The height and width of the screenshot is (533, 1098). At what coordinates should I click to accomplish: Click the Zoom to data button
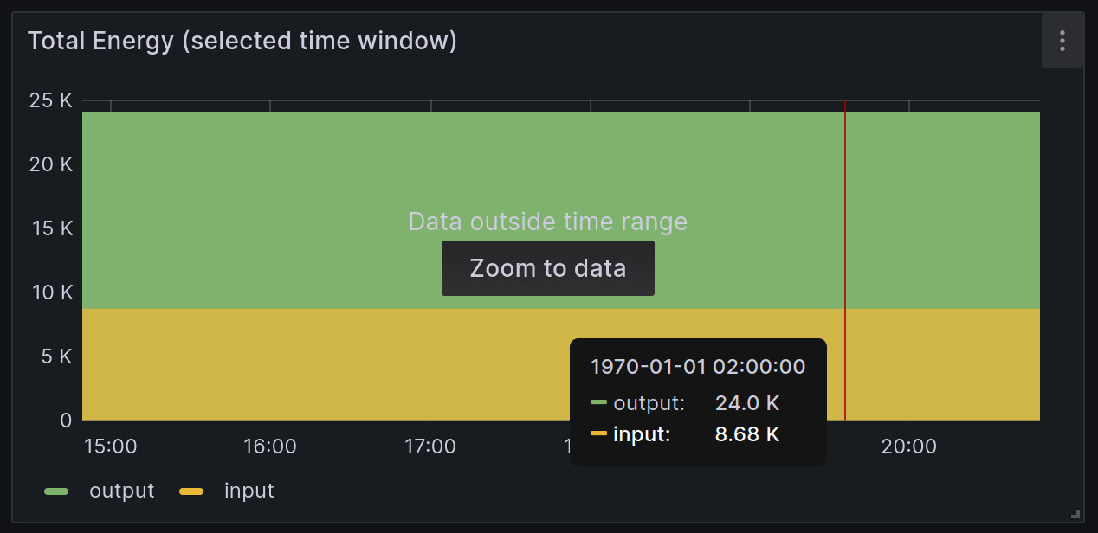[547, 268]
